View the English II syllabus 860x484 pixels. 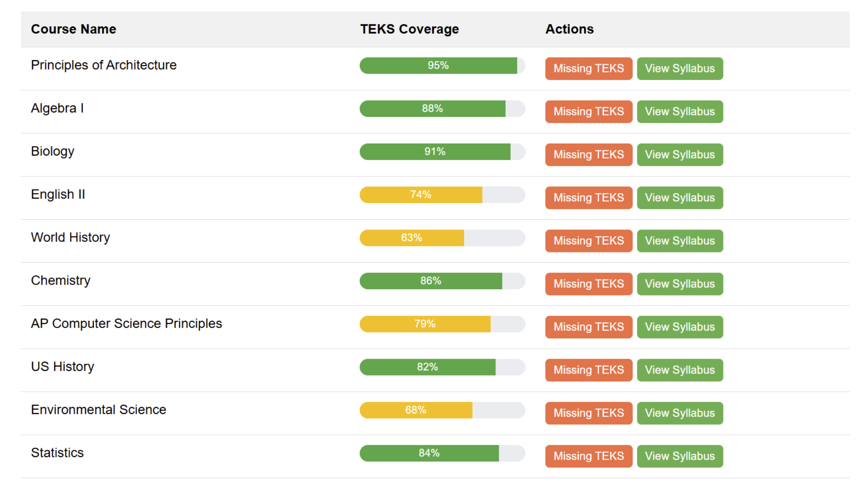point(680,197)
